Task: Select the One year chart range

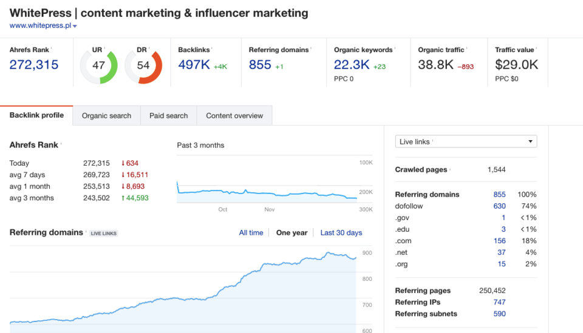Action: (x=291, y=233)
